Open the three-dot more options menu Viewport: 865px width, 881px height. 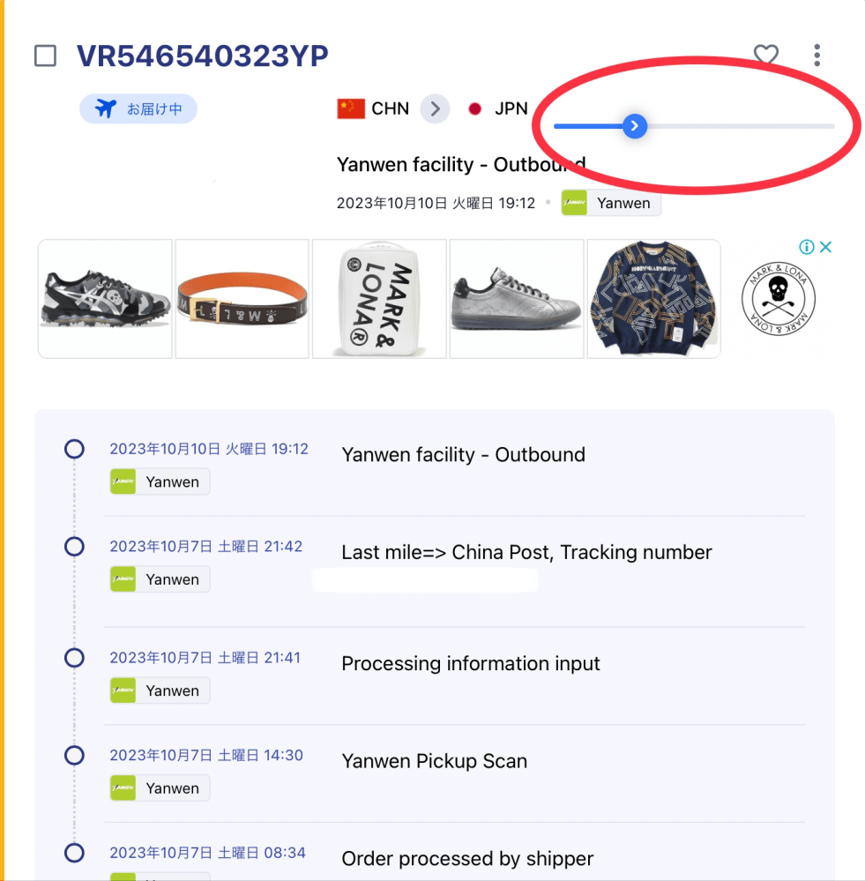pos(817,55)
